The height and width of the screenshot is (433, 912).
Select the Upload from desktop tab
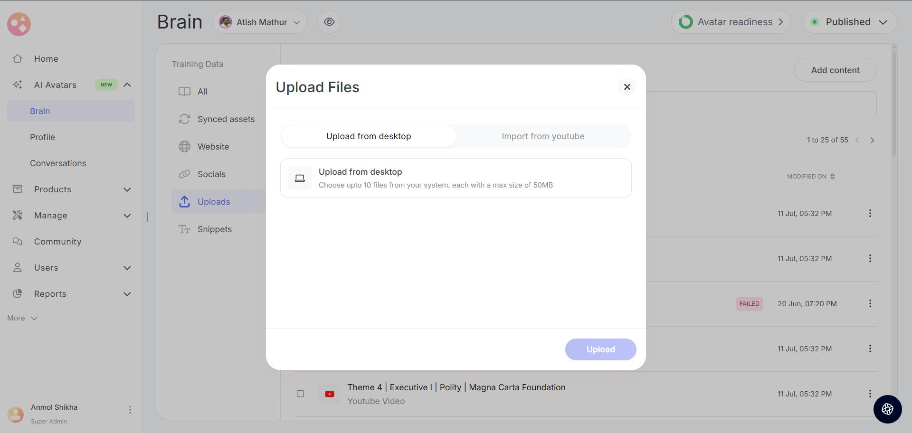[369, 136]
